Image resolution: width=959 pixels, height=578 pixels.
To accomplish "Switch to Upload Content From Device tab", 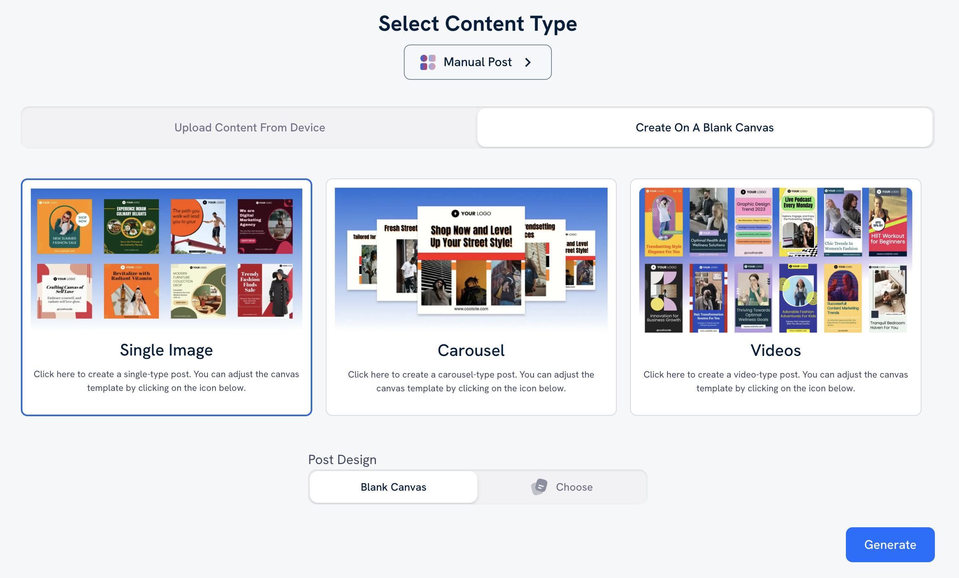I will pyautogui.click(x=249, y=127).
